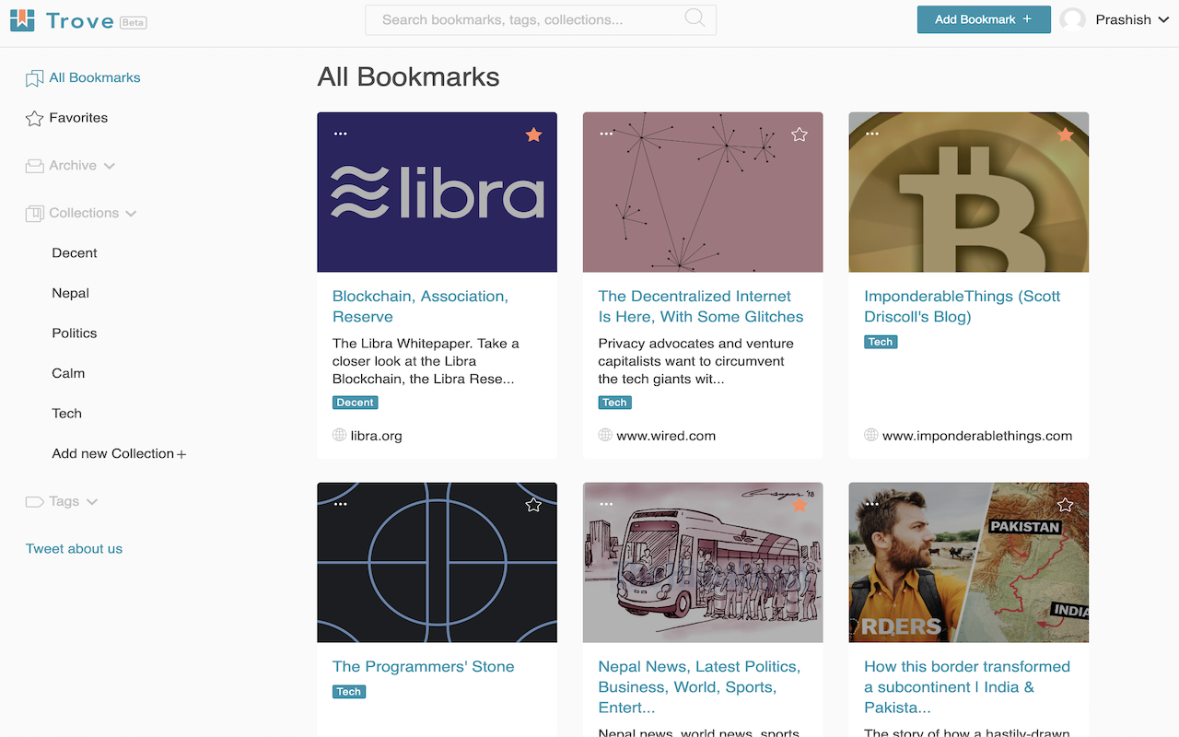
Task: Open the Nepal collection
Action: [71, 293]
